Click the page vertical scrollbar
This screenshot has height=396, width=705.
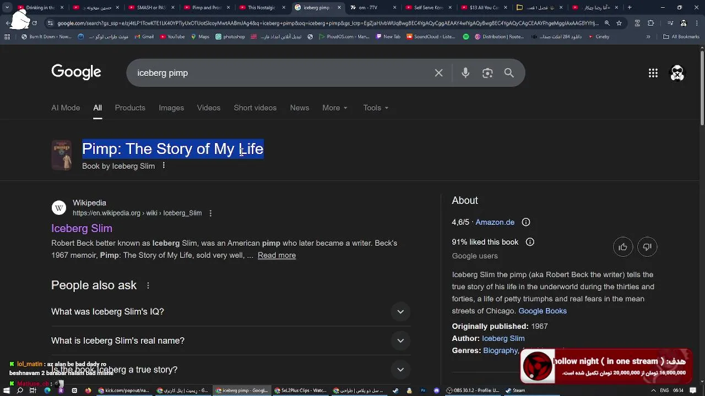point(702,88)
